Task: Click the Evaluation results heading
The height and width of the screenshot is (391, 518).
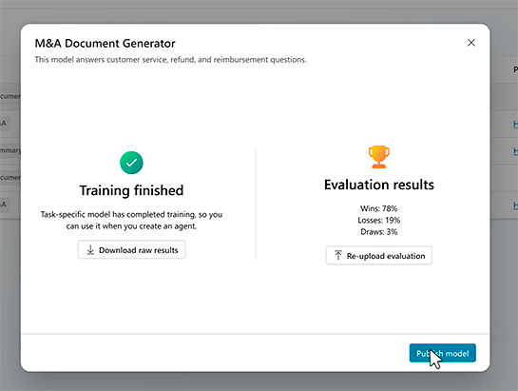Action: (379, 185)
